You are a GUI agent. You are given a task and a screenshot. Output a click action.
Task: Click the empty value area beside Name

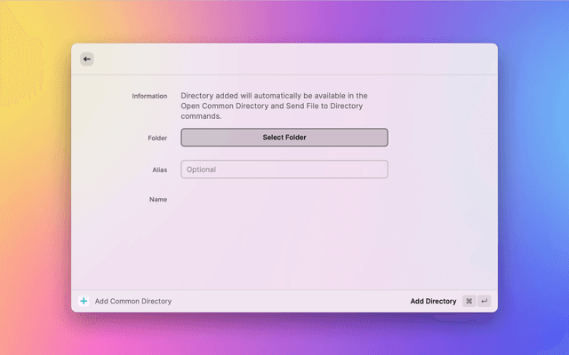pos(284,200)
